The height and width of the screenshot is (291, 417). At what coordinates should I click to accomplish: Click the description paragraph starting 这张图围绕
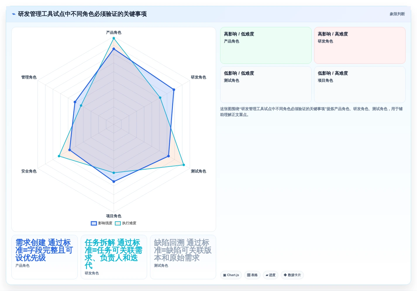point(311,112)
